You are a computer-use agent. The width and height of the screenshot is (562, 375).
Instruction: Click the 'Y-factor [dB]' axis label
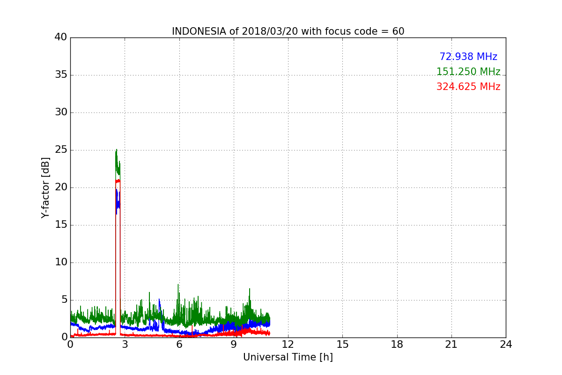(45, 187)
